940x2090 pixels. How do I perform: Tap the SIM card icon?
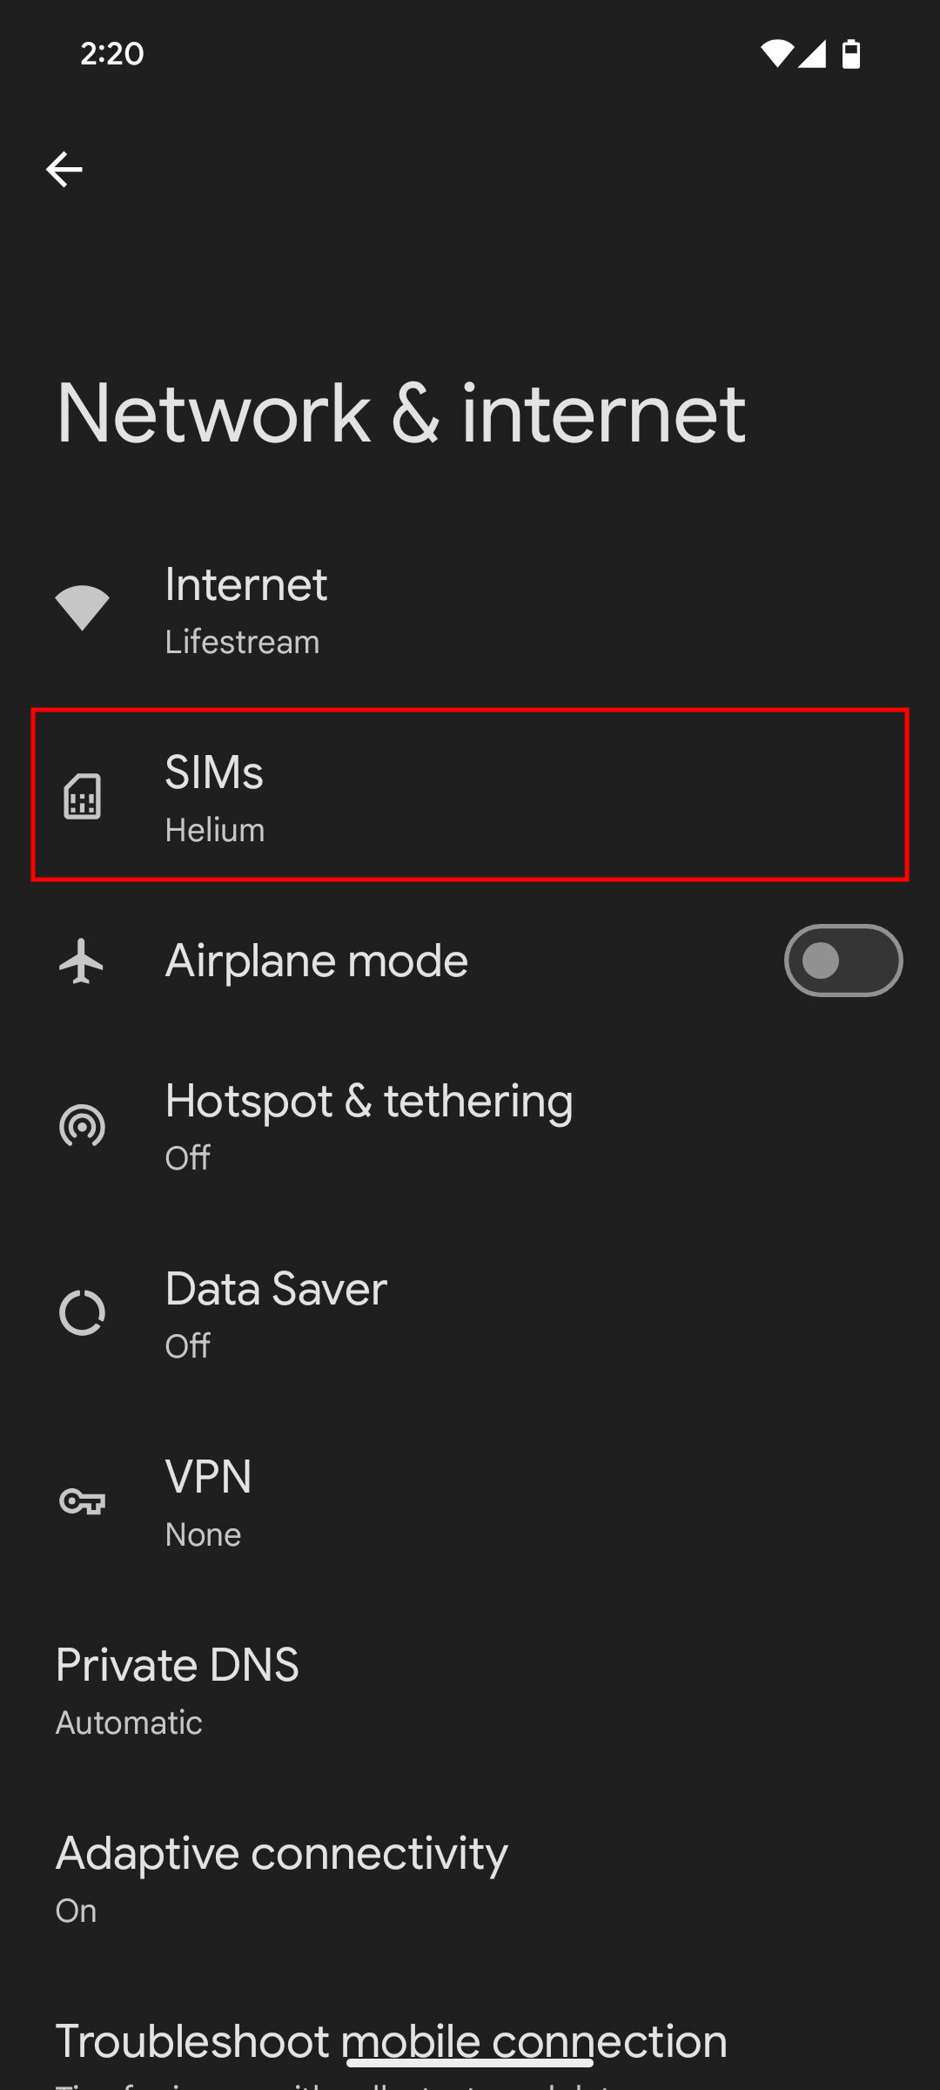point(82,796)
